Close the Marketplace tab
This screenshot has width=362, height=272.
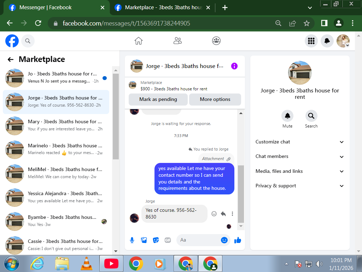[x=208, y=8]
